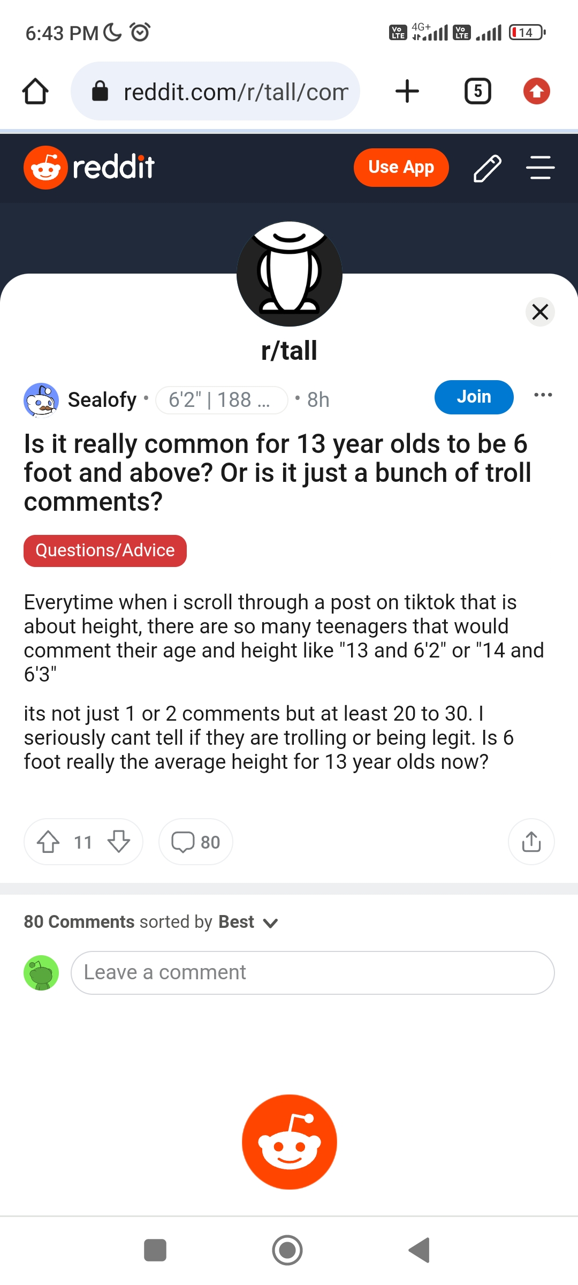Close the post overlay with X
Image resolution: width=578 pixels, height=1285 pixels.
pos(541,312)
